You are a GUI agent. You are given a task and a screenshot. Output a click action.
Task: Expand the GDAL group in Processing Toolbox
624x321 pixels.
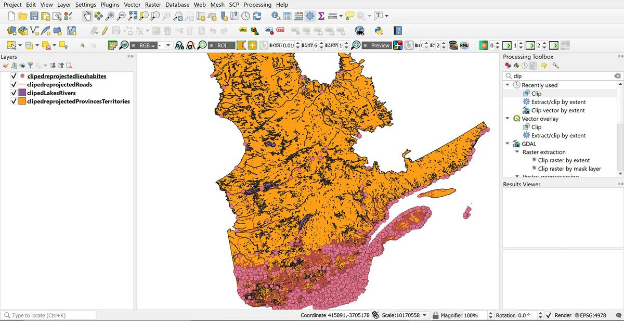508,144
